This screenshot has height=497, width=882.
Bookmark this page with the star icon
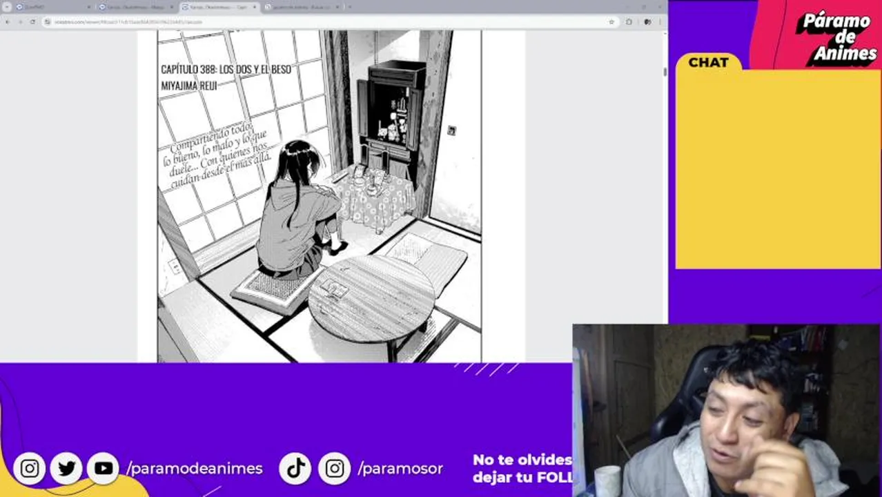pos(611,21)
